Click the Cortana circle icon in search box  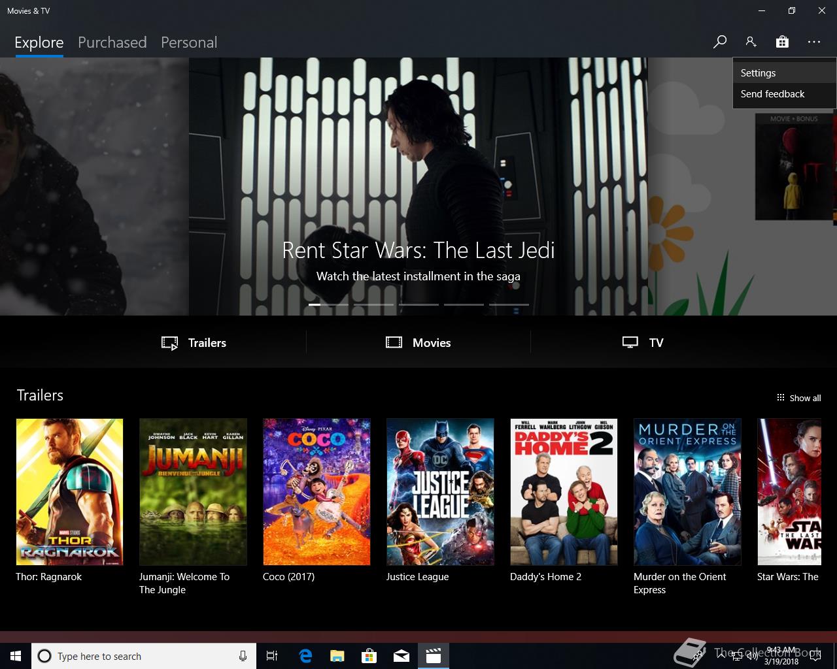[44, 656]
